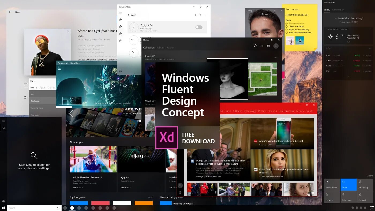This screenshot has width=375, height=211.
Task: Open the All Setting quick action
Action: click(365, 184)
